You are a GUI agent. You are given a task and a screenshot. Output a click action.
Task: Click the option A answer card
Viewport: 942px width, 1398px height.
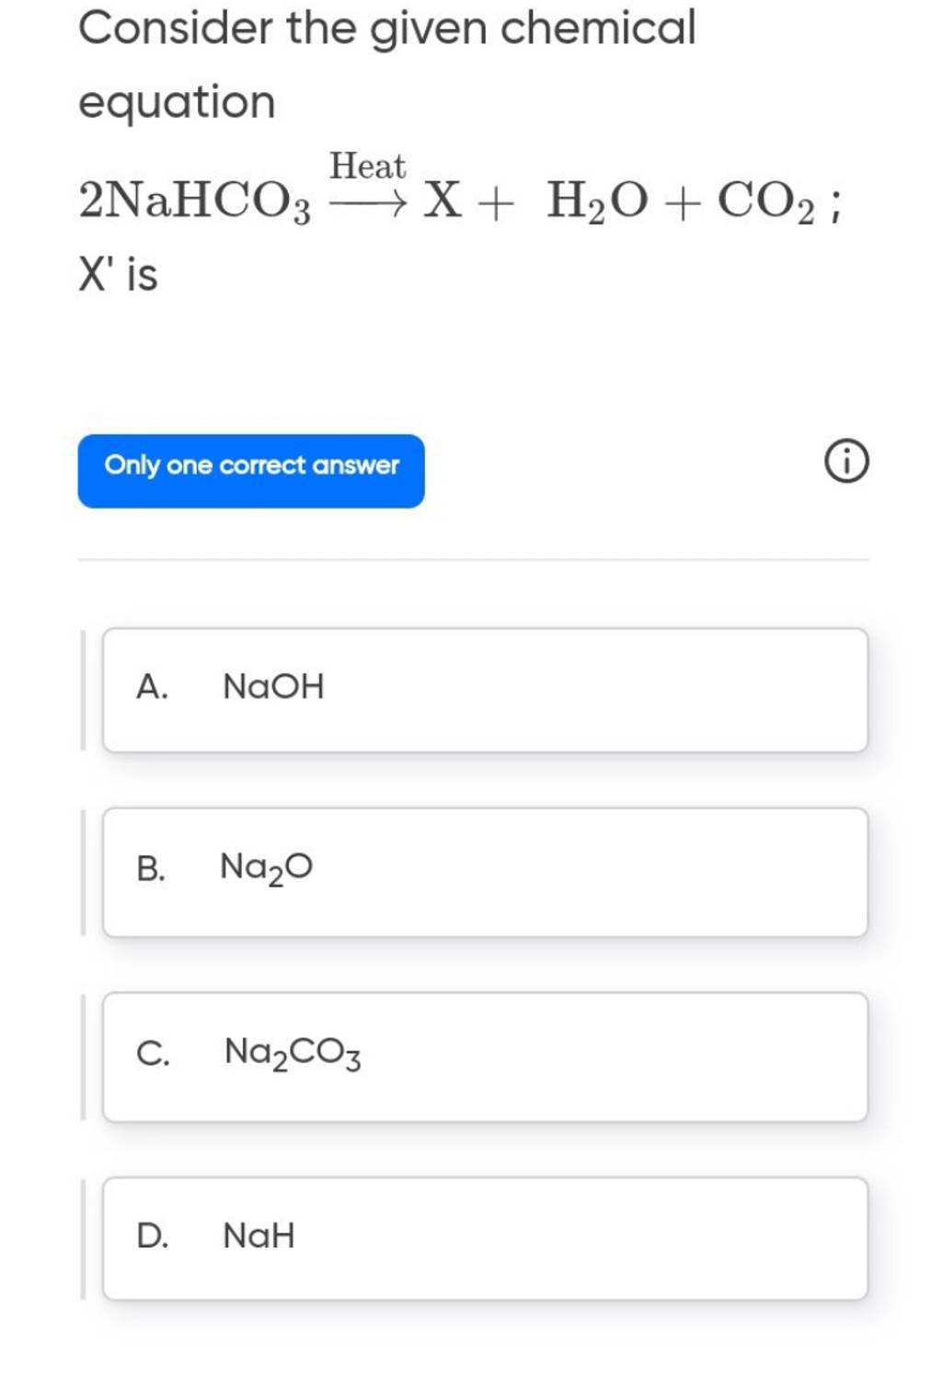click(x=486, y=688)
